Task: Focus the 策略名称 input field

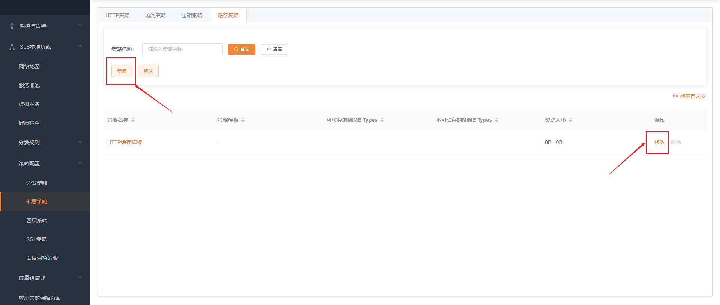Action: click(x=182, y=49)
